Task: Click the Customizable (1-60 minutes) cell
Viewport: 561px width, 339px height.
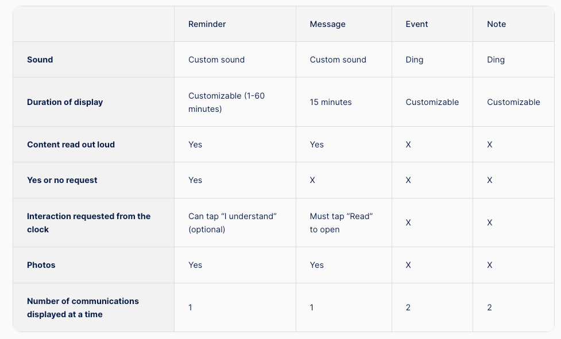Action: pos(226,102)
